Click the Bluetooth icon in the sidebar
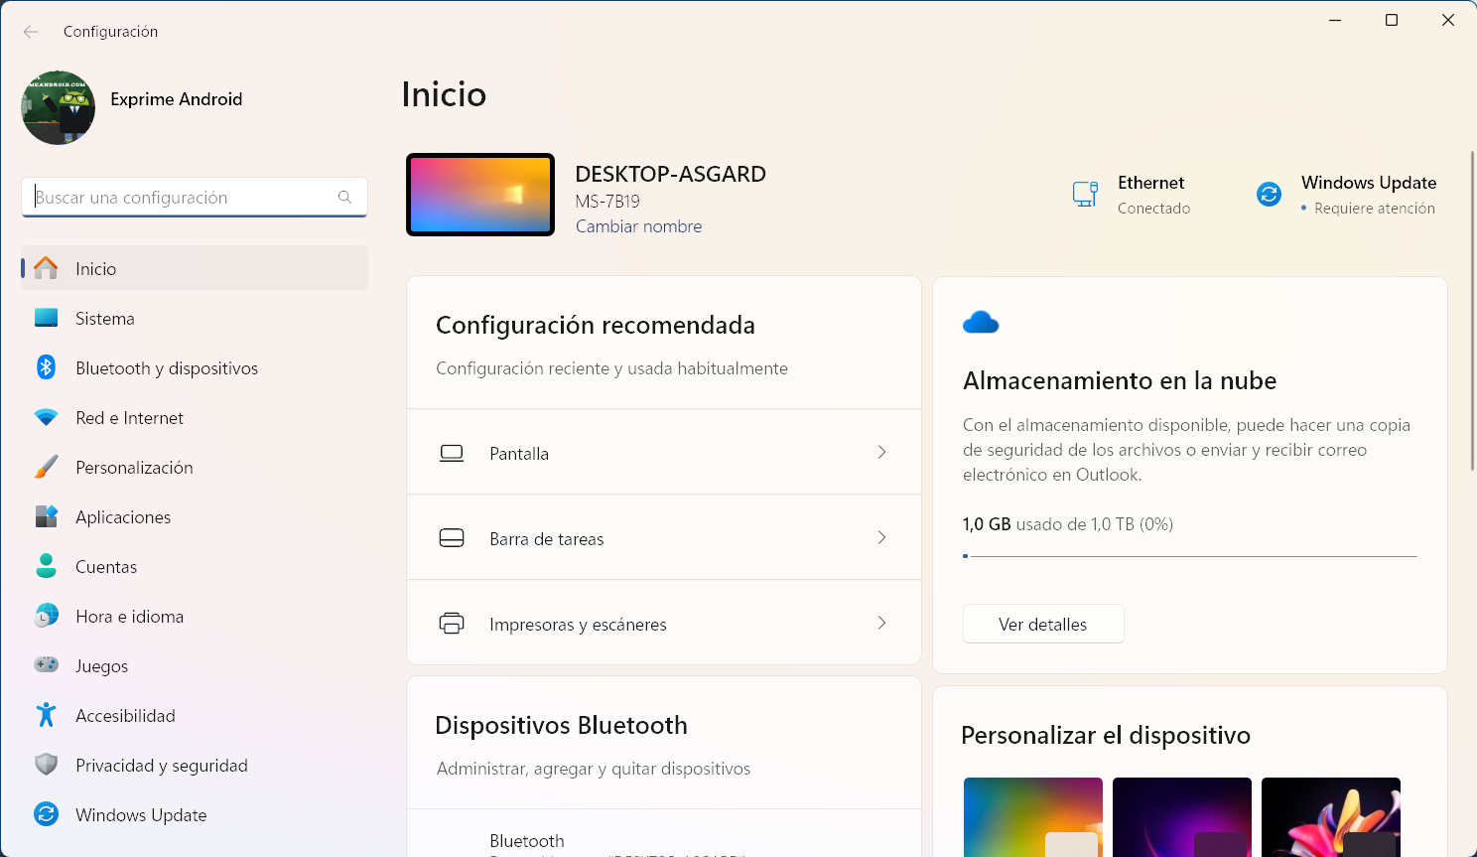 point(46,367)
